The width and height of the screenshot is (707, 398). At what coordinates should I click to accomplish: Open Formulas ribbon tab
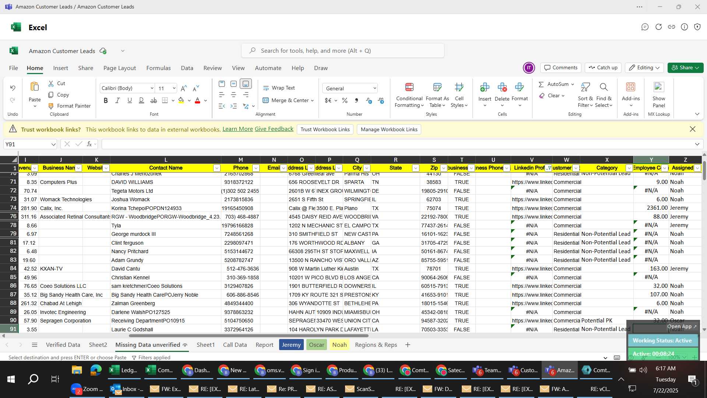[158, 68]
